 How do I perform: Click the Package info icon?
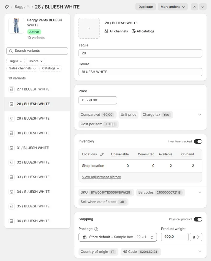pos(96,229)
